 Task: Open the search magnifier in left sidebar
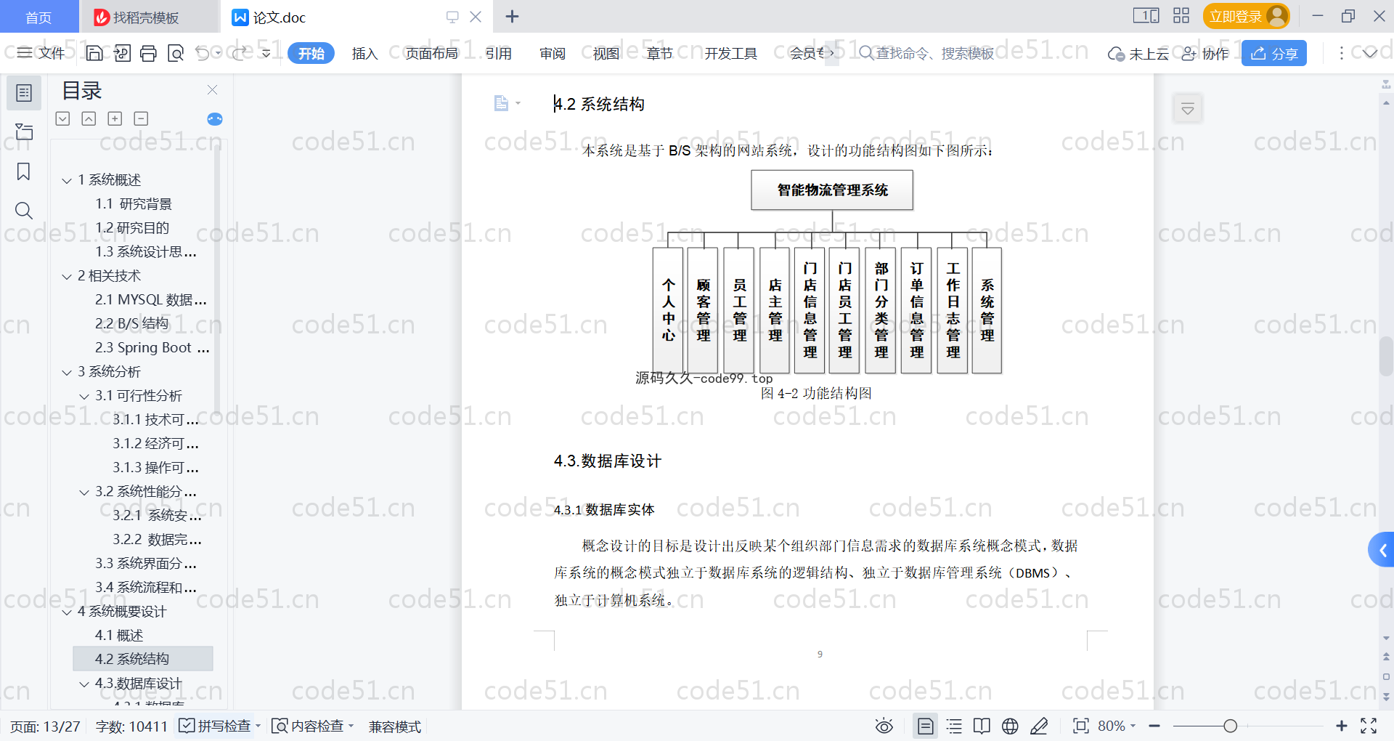[x=24, y=211]
